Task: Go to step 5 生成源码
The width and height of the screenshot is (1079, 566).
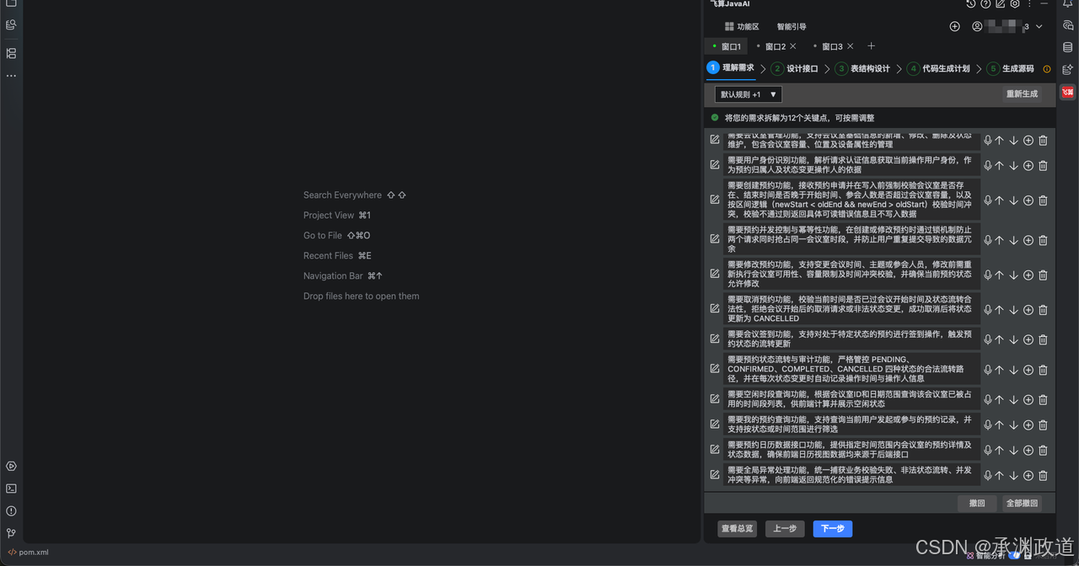Action: tap(1010, 69)
